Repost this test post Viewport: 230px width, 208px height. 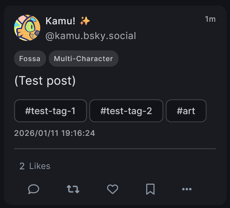73,189
